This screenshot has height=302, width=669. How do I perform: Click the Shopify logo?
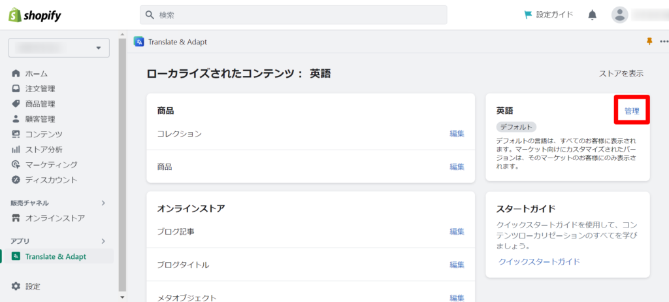(35, 16)
